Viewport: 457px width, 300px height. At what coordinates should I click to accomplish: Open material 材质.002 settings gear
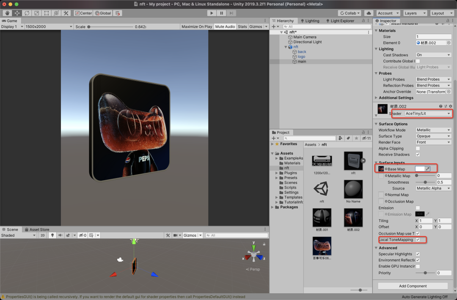click(451, 106)
